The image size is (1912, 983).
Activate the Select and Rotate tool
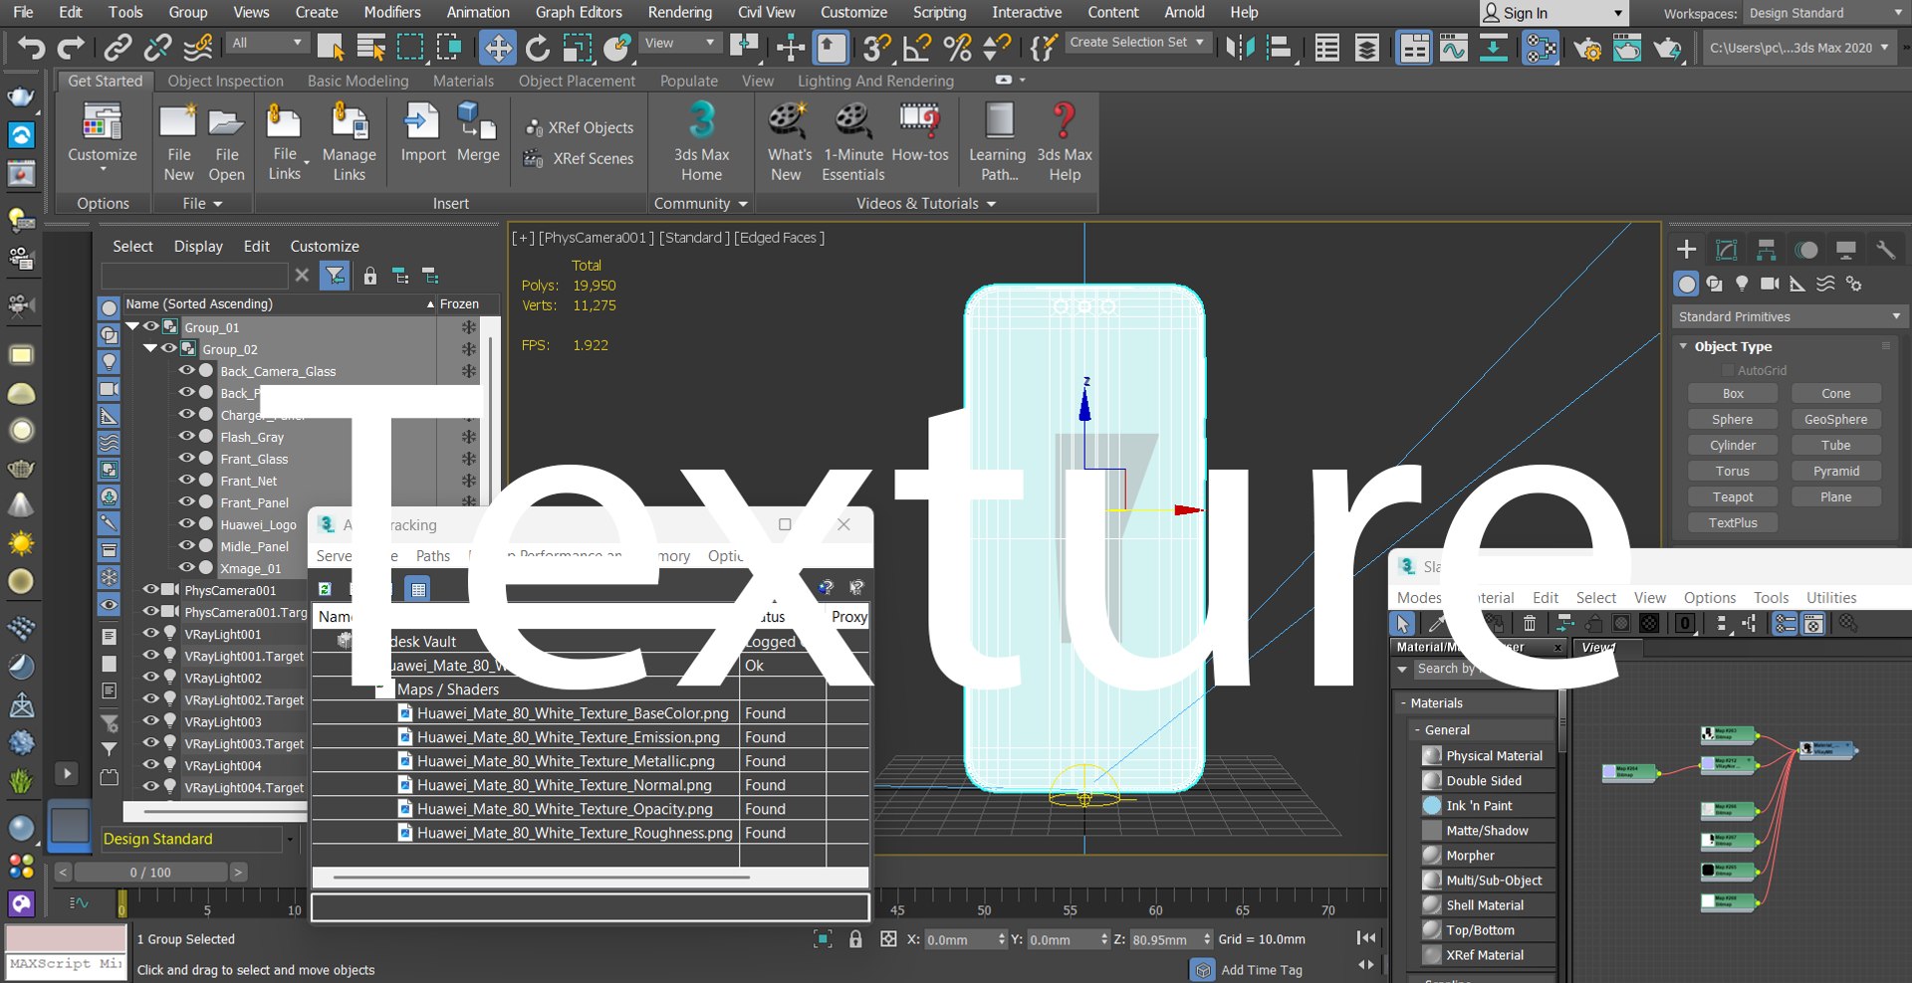(x=538, y=47)
